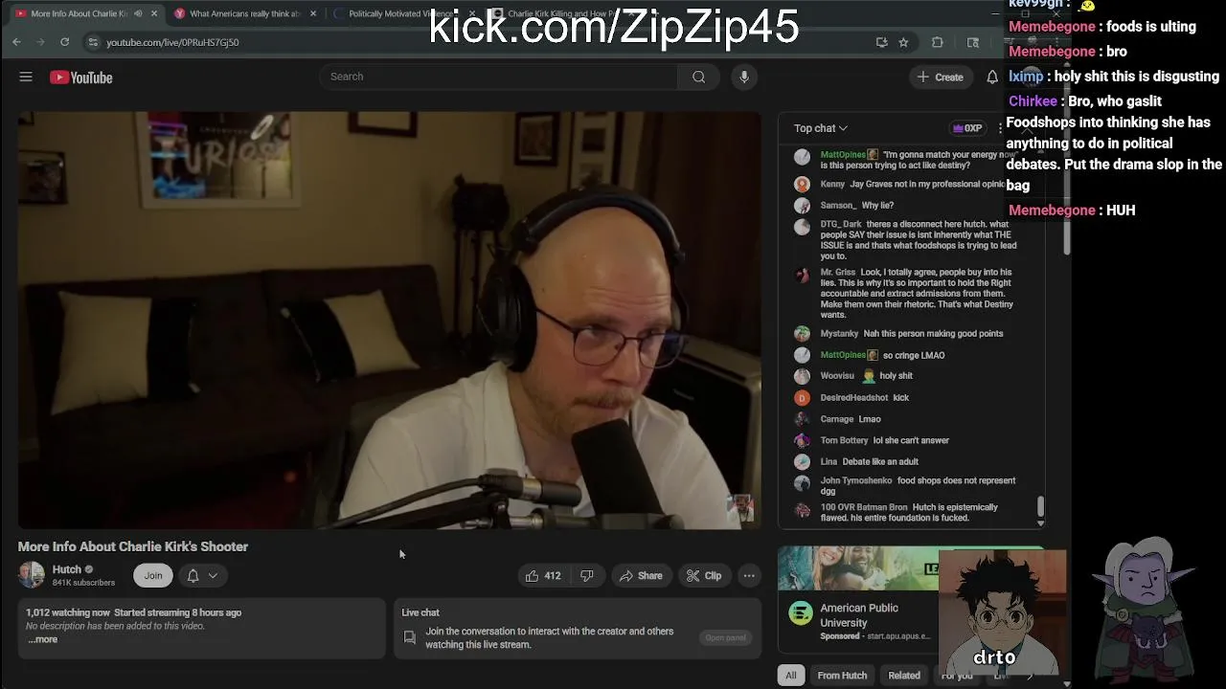1226x689 pixels.
Task: Click 'DesiredHeadshot' chat message saying kick
Action: pyautogui.click(x=903, y=398)
